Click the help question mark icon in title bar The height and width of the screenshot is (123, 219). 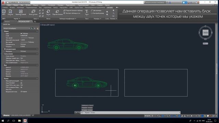coord(196,2)
